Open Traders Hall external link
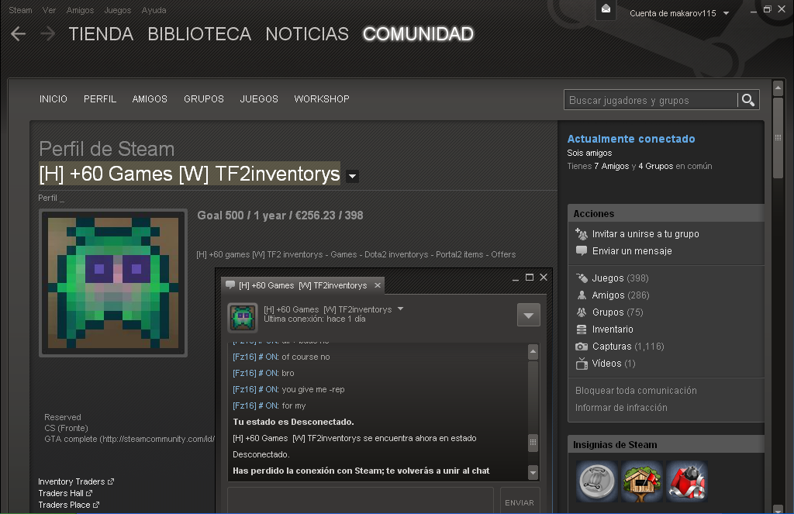This screenshot has height=514, width=794. coord(65,493)
